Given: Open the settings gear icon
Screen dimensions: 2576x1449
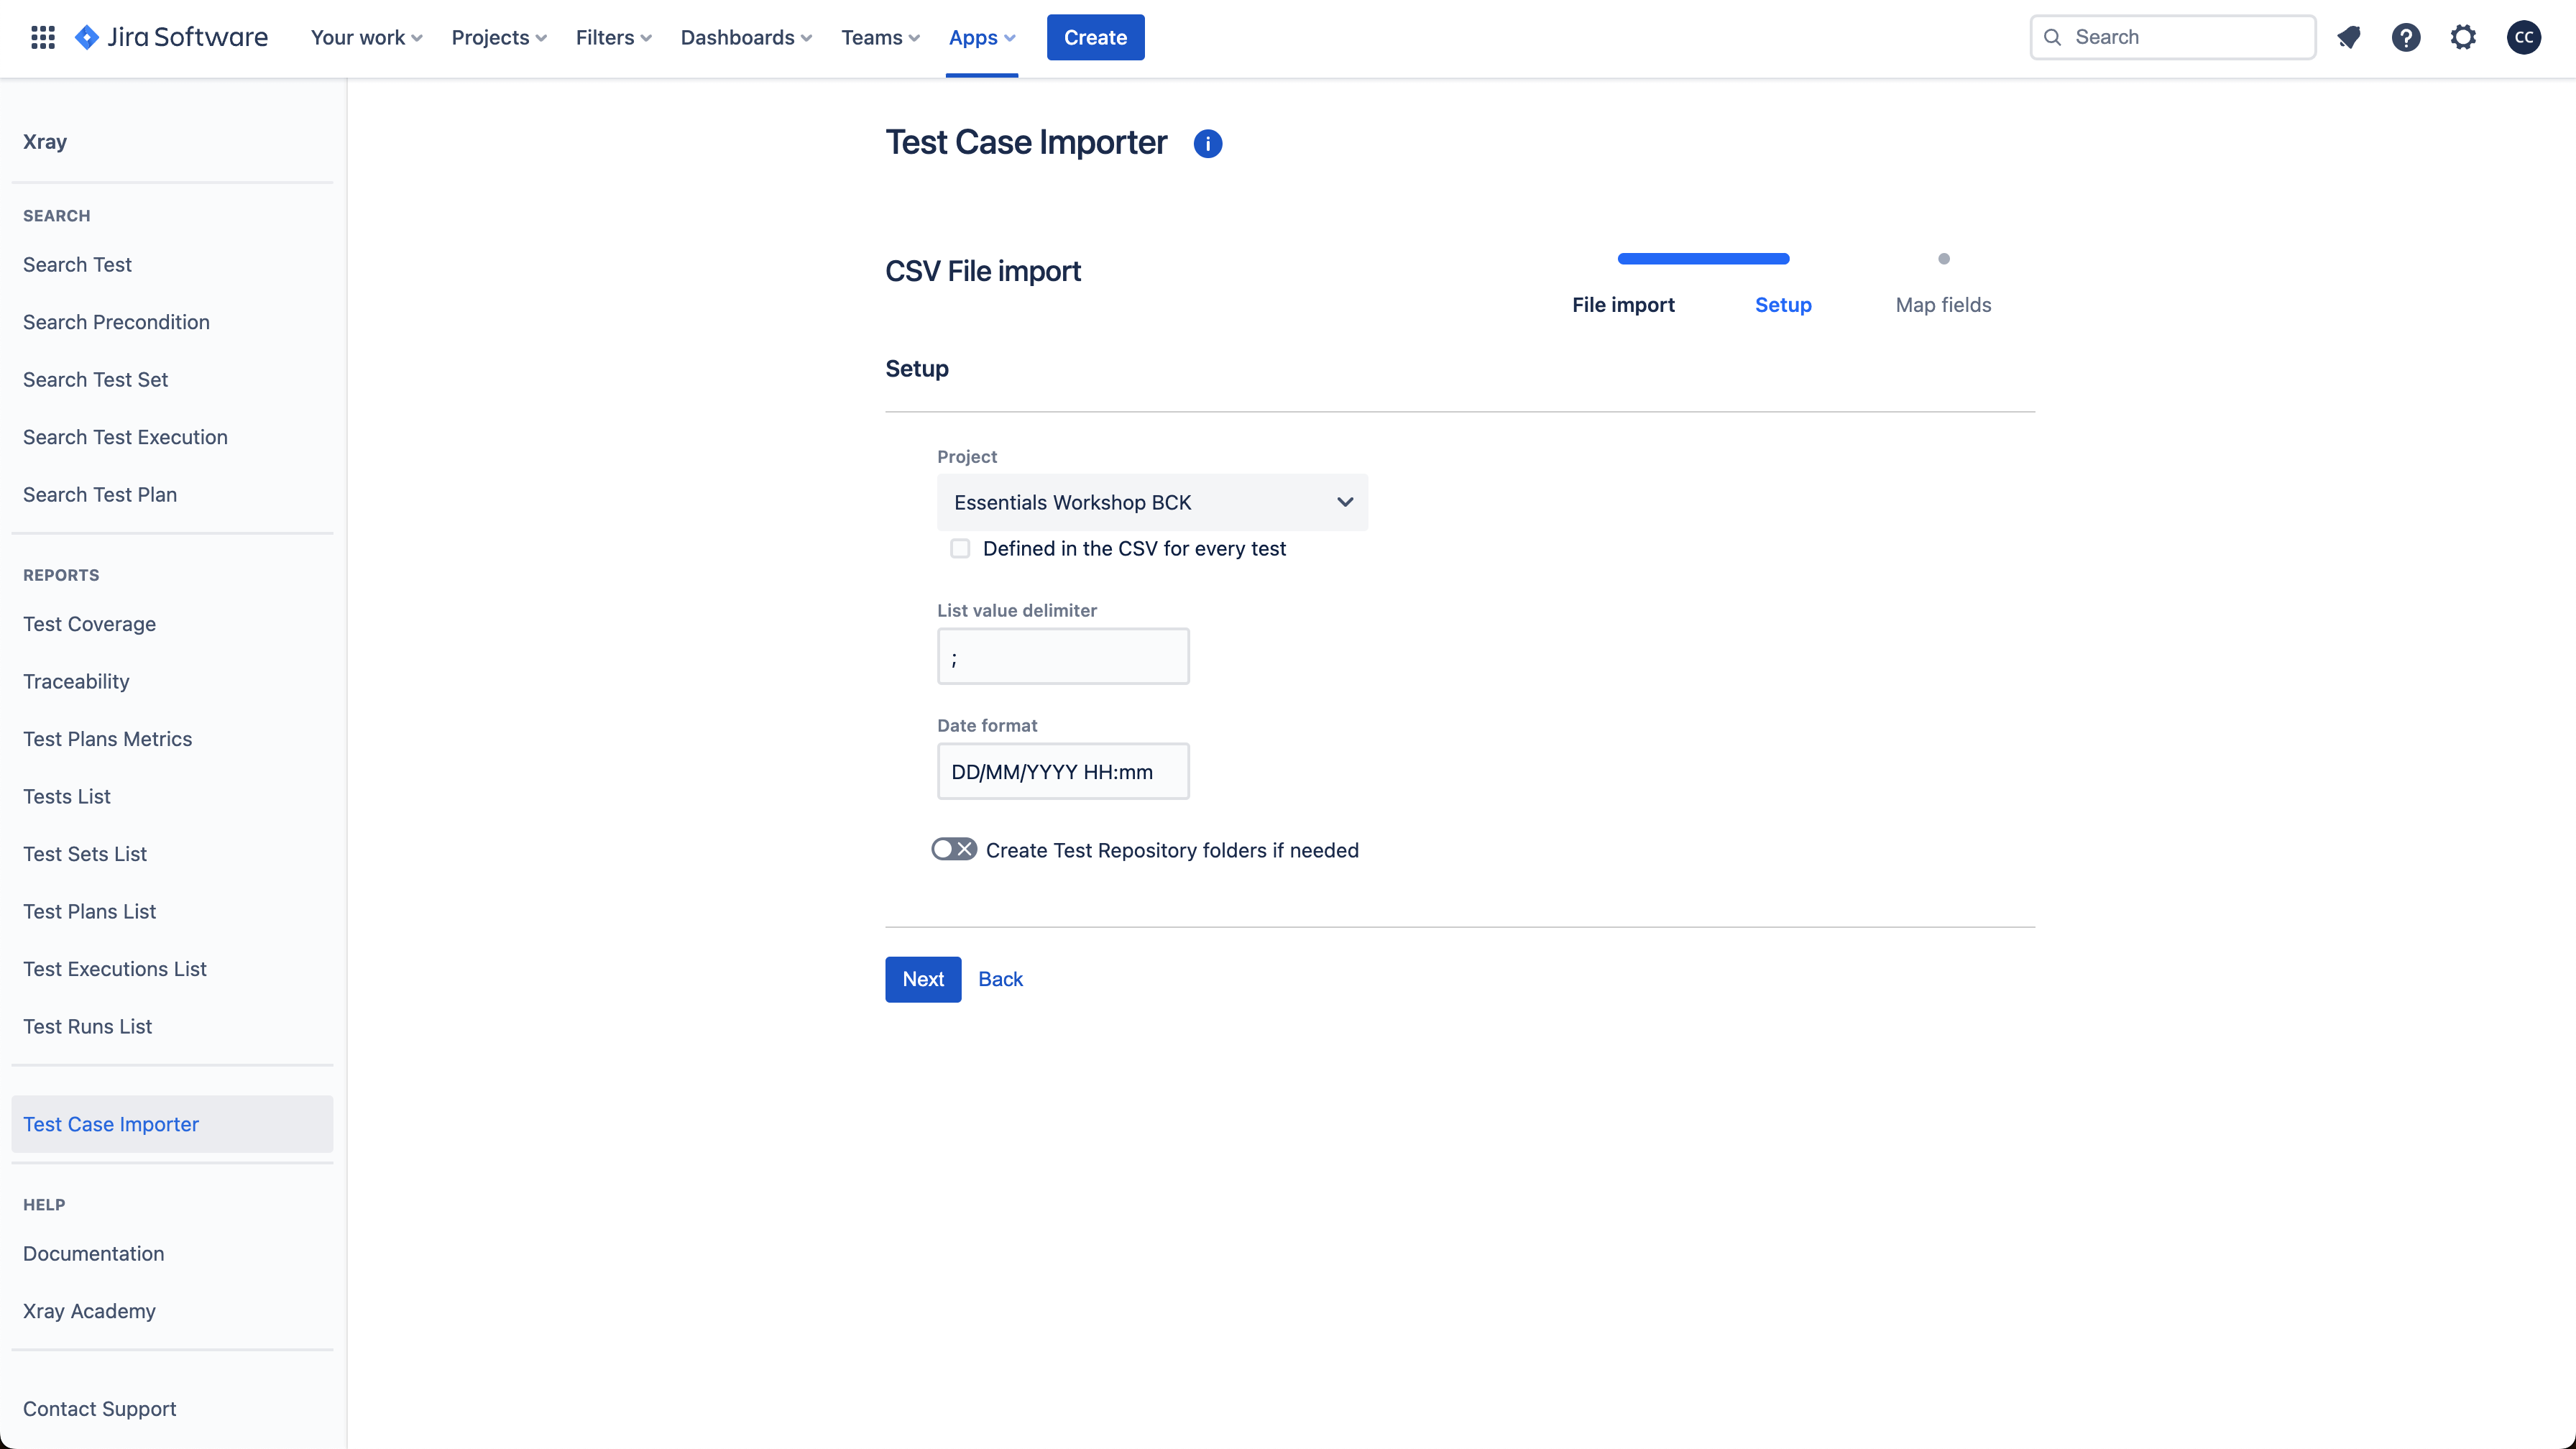Looking at the screenshot, I should [x=2463, y=37].
